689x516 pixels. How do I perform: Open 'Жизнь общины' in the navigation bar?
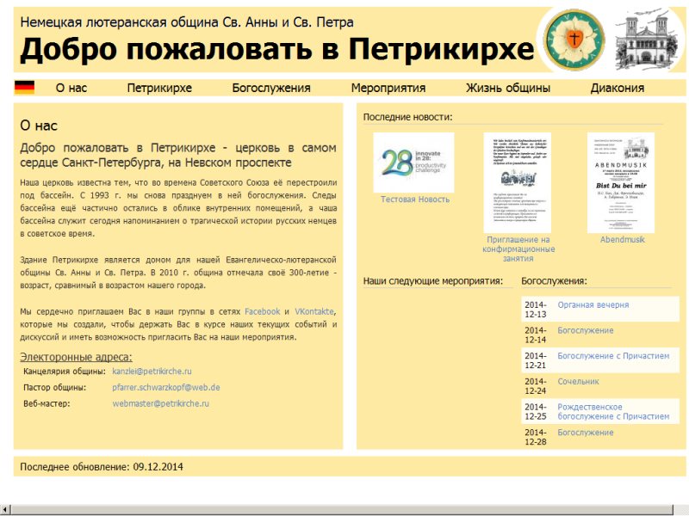tap(508, 88)
